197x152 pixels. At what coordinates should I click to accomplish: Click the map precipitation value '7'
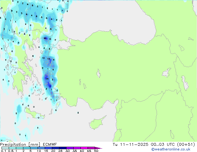pyautogui.click(x=62, y=11)
